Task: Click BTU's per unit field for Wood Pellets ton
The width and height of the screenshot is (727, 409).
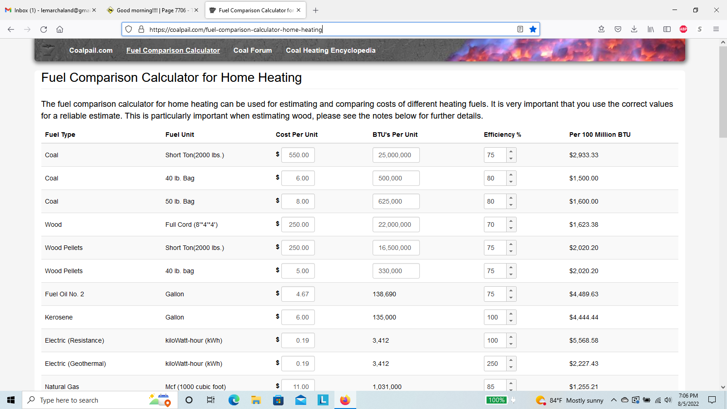Action: click(396, 248)
